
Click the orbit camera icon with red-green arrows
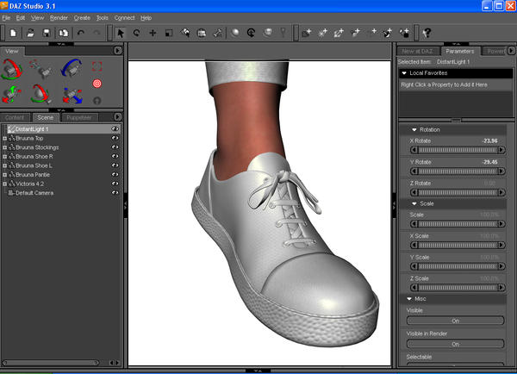click(13, 67)
